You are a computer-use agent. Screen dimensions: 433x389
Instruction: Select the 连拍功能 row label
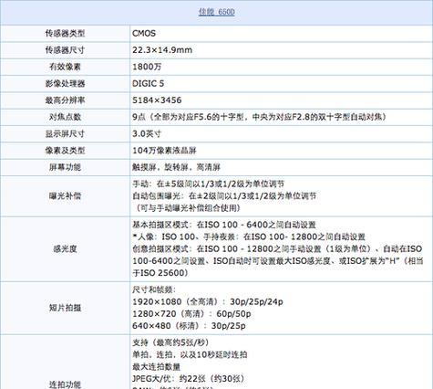point(65,384)
